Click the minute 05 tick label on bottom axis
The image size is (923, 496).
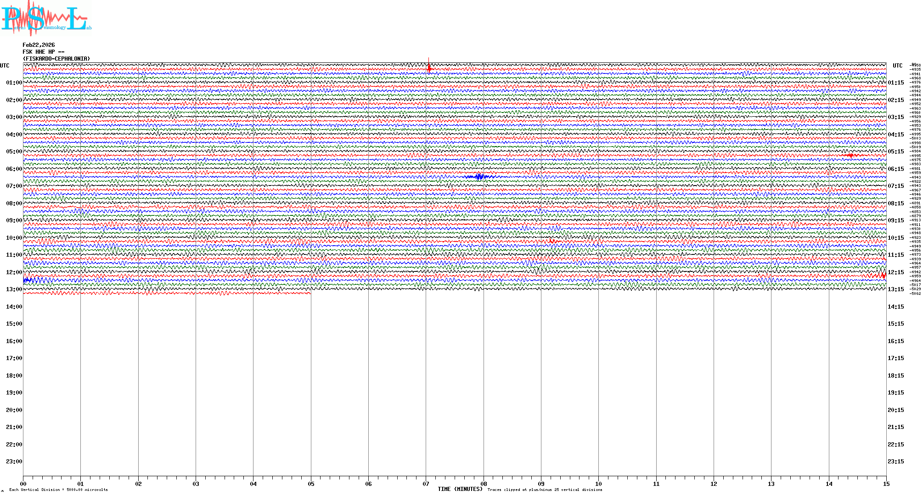tap(311, 484)
